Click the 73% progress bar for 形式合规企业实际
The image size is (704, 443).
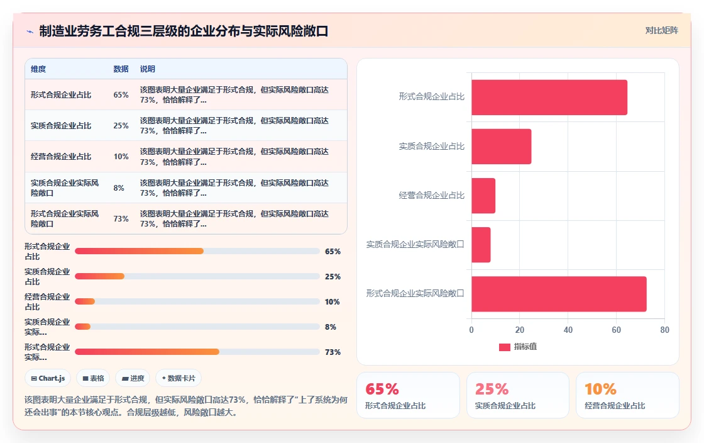[197, 352]
